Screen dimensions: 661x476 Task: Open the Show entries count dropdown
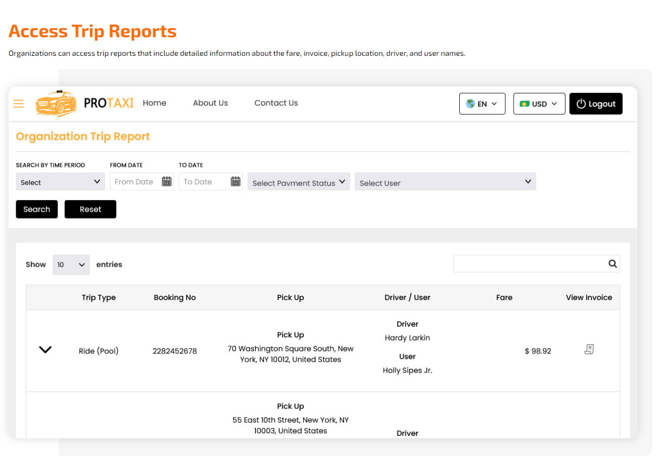click(x=71, y=264)
